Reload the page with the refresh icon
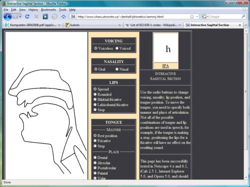Screen dimensions: 250x187 tap(27, 17)
